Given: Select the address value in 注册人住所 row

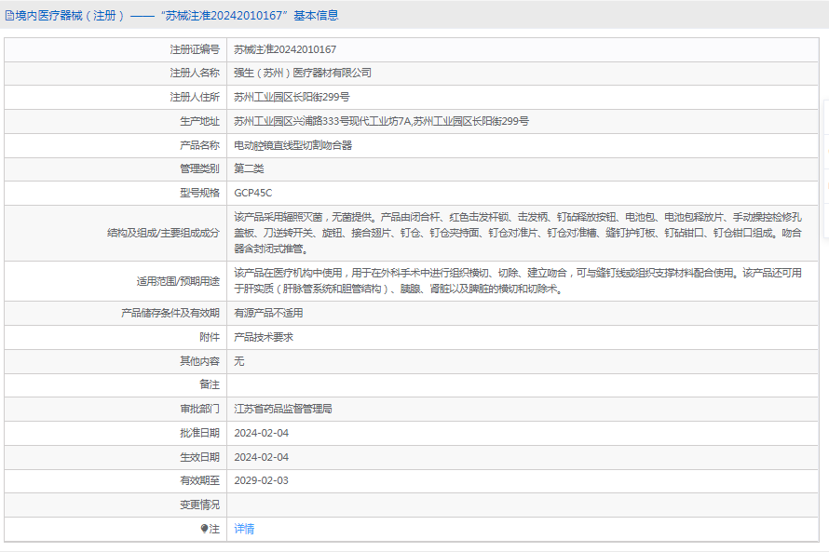Looking at the screenshot, I should click(x=292, y=97).
